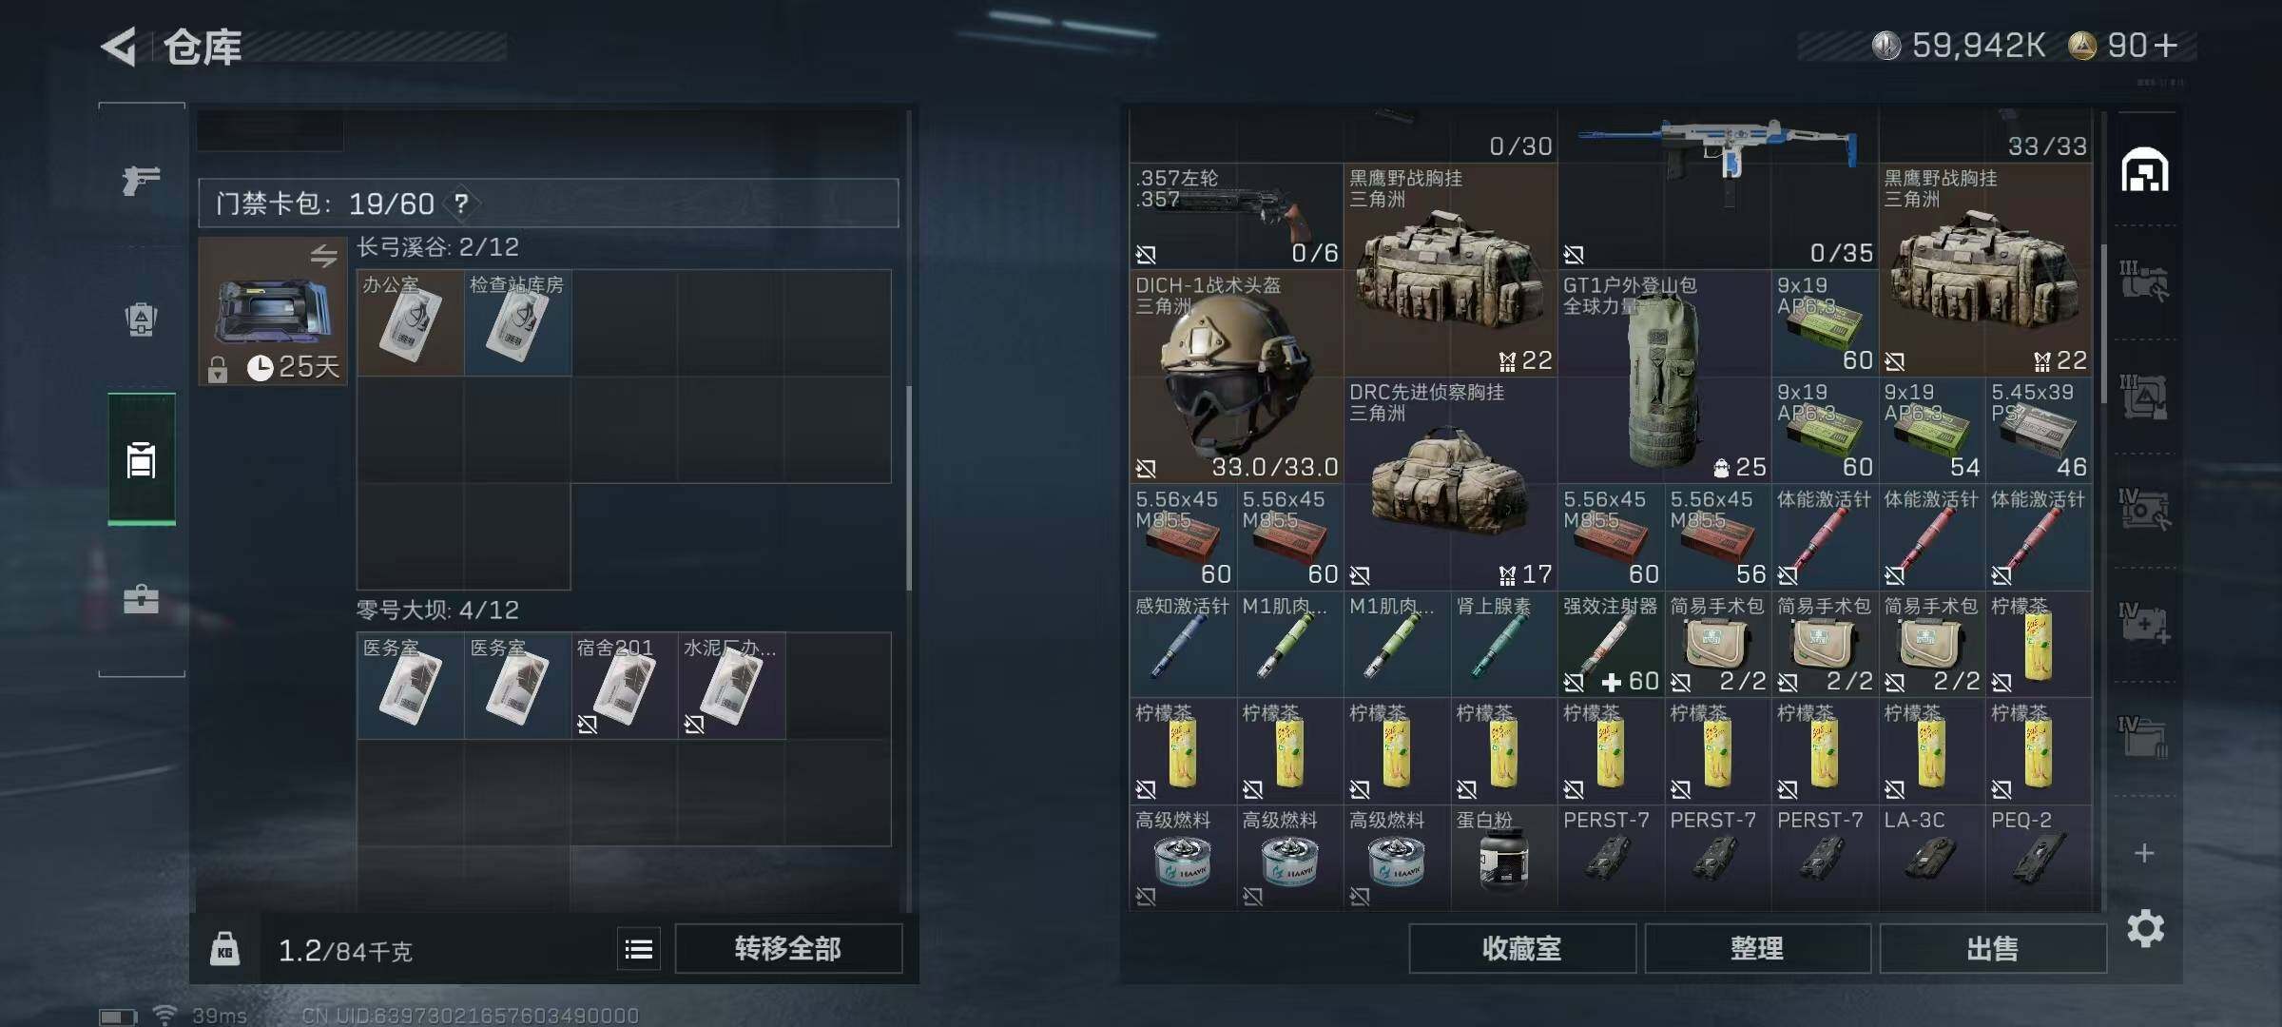Open the medical IV storage box tab
This screenshot has height=1027, width=2282.
(x=2144, y=623)
